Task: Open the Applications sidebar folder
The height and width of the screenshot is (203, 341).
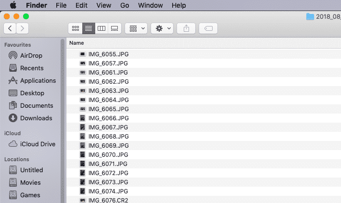Action: (x=38, y=80)
